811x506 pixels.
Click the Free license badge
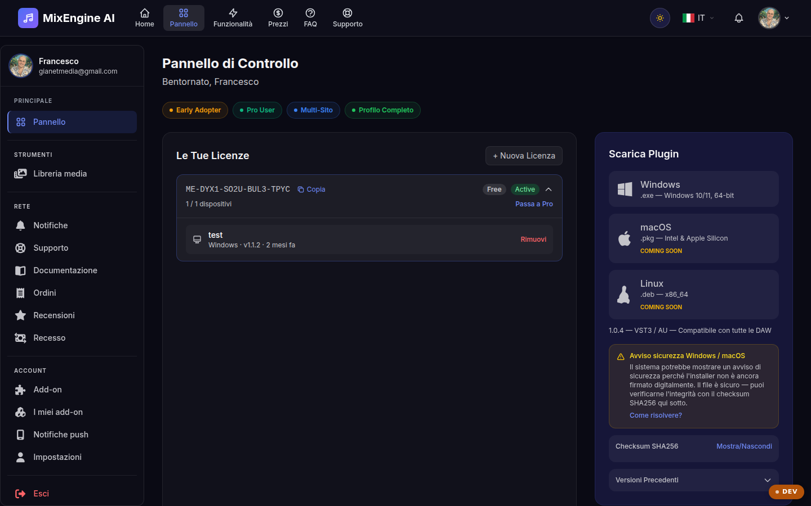point(494,189)
